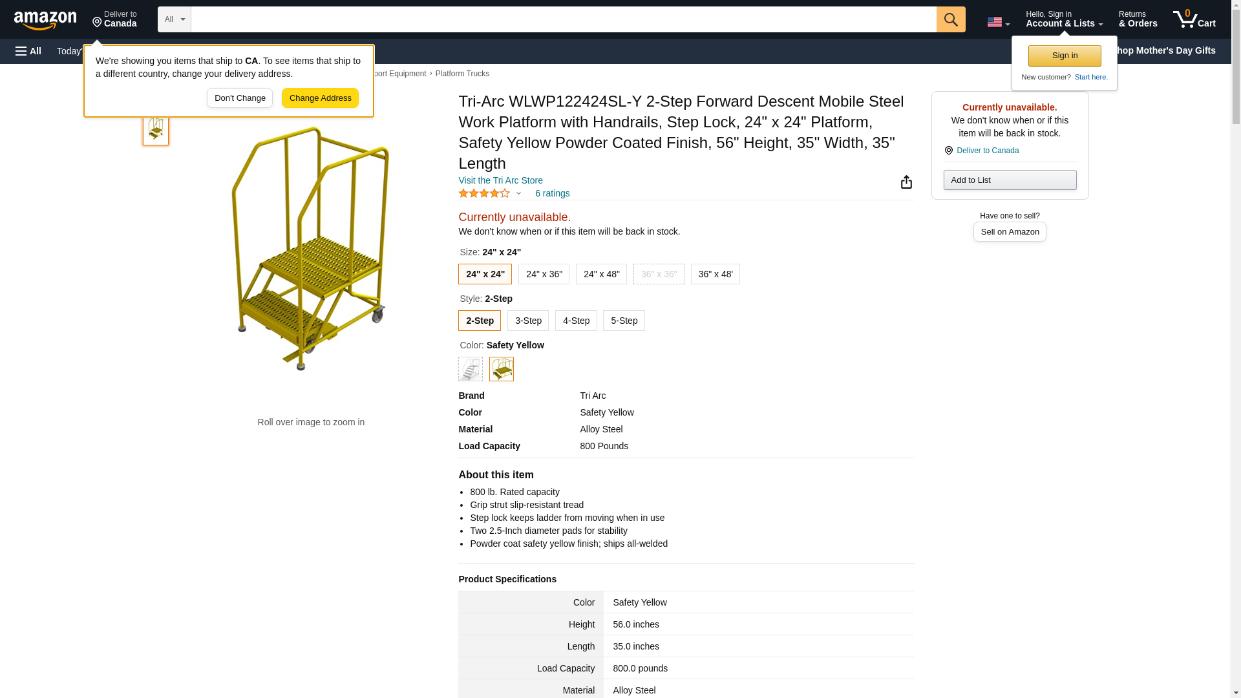
Task: Expand the Account & Lists menu
Action: pos(1064,19)
